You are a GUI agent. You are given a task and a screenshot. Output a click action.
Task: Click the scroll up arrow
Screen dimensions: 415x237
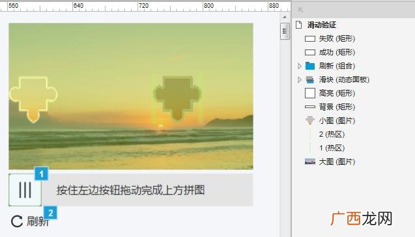point(285,17)
